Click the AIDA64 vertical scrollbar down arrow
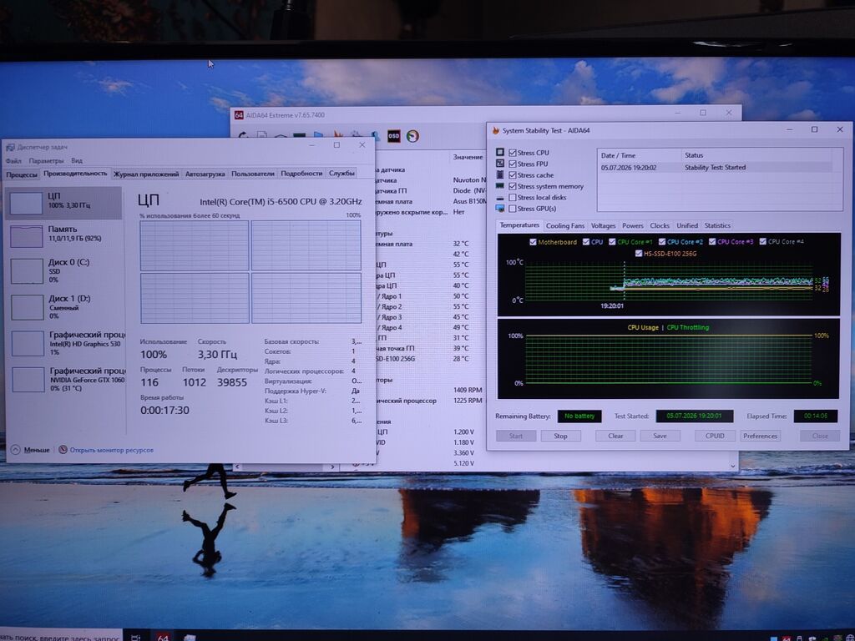This screenshot has width=855, height=641. tap(733, 466)
